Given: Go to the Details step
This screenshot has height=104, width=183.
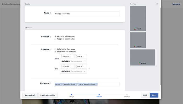Looking at the screenshot, I should (99, 95).
